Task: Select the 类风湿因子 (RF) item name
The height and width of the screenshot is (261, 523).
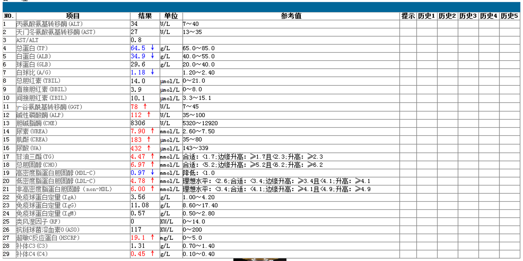Action: pyautogui.click(x=38, y=222)
